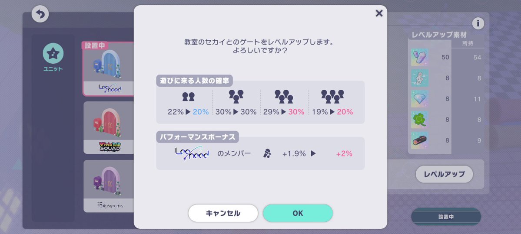Click the レベルアップ button on right panel
Viewport: 521px width, 234px height.
(444, 174)
